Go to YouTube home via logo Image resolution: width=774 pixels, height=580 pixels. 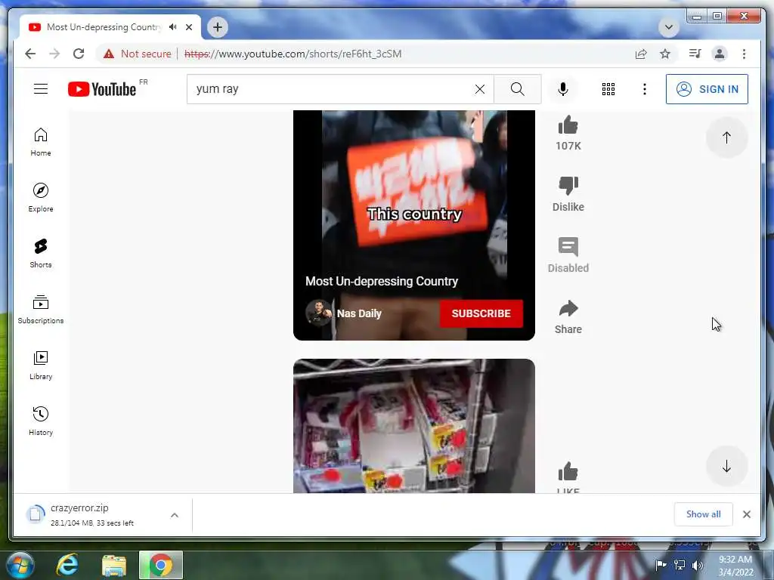[102, 89]
